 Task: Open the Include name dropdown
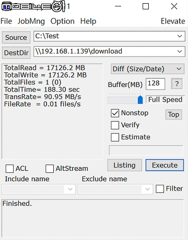click(x=70, y=189)
